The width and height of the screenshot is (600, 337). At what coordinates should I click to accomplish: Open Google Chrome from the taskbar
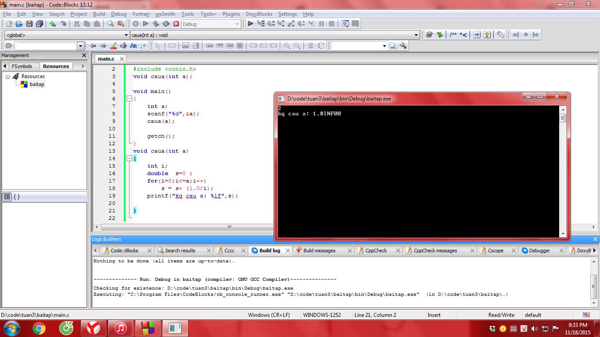pos(39,328)
